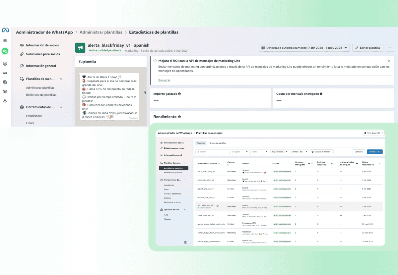Open Soluciones para socios in top sidebar
The height and width of the screenshot is (275, 398).
(43, 54)
